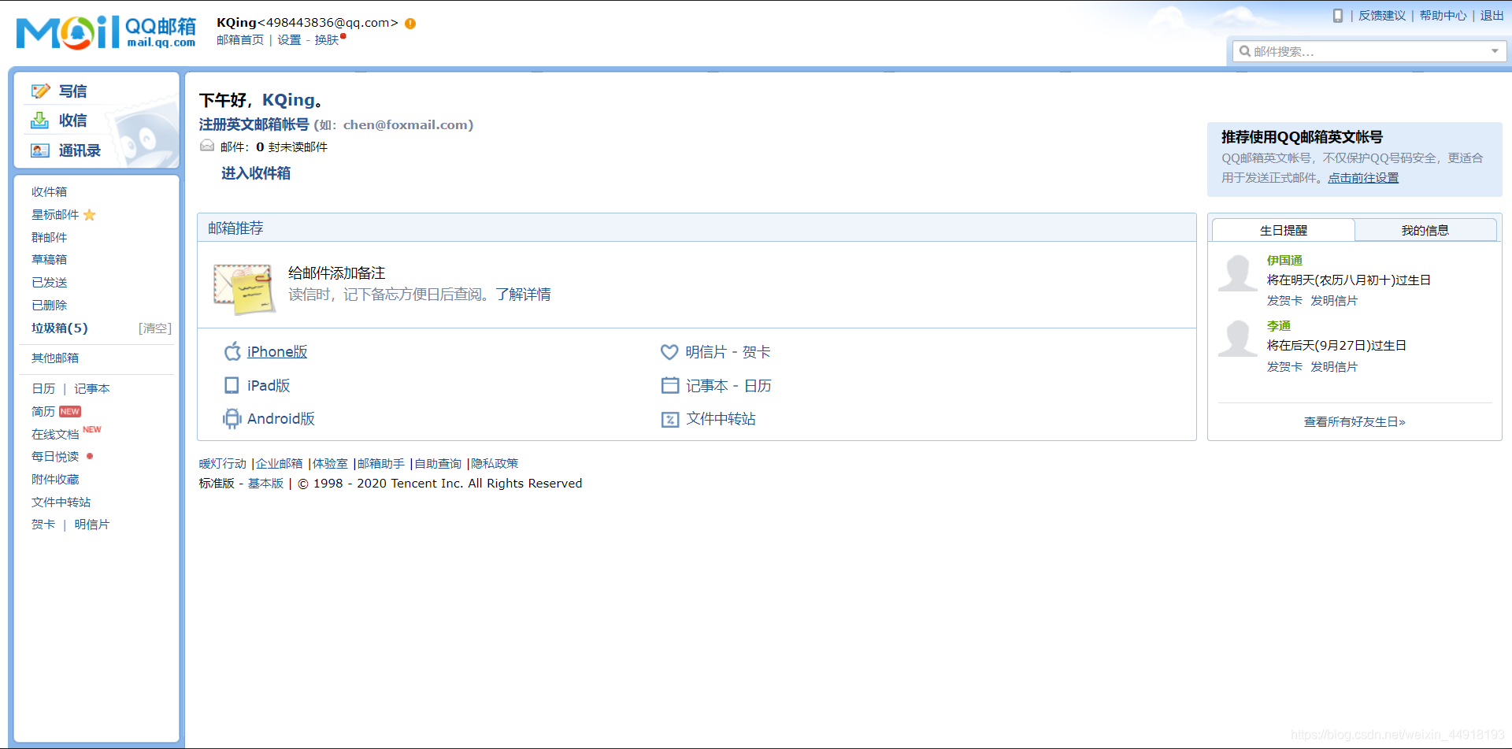Click the envelope note thumbnail image
The height and width of the screenshot is (749, 1512).
point(244,288)
